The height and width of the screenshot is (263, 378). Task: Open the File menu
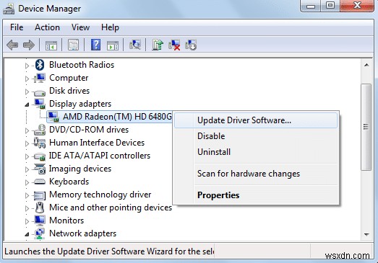(x=17, y=27)
